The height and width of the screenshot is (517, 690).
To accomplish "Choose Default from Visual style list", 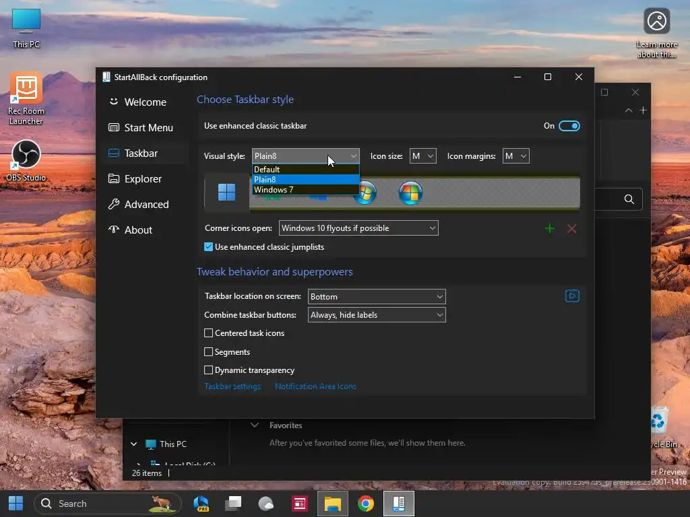I will (x=305, y=169).
